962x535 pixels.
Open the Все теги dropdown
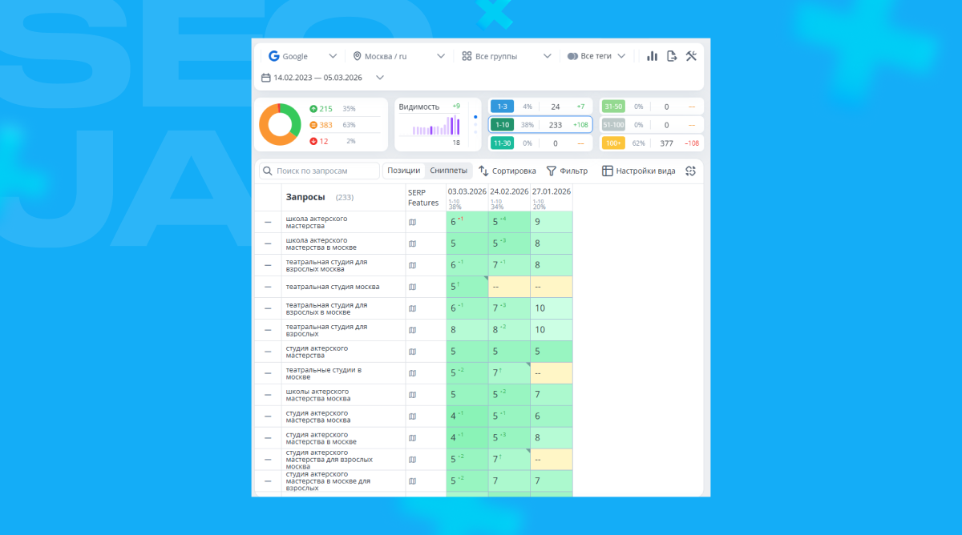coord(596,56)
